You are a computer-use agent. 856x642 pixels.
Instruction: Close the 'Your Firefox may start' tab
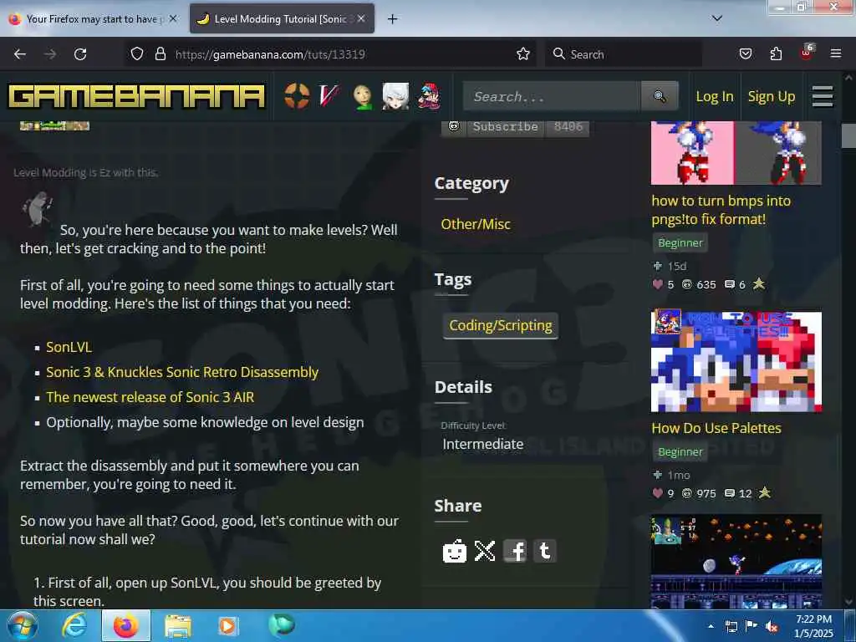click(x=172, y=18)
